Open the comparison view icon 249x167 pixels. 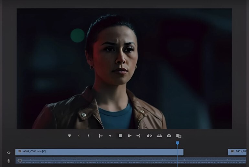179,136
